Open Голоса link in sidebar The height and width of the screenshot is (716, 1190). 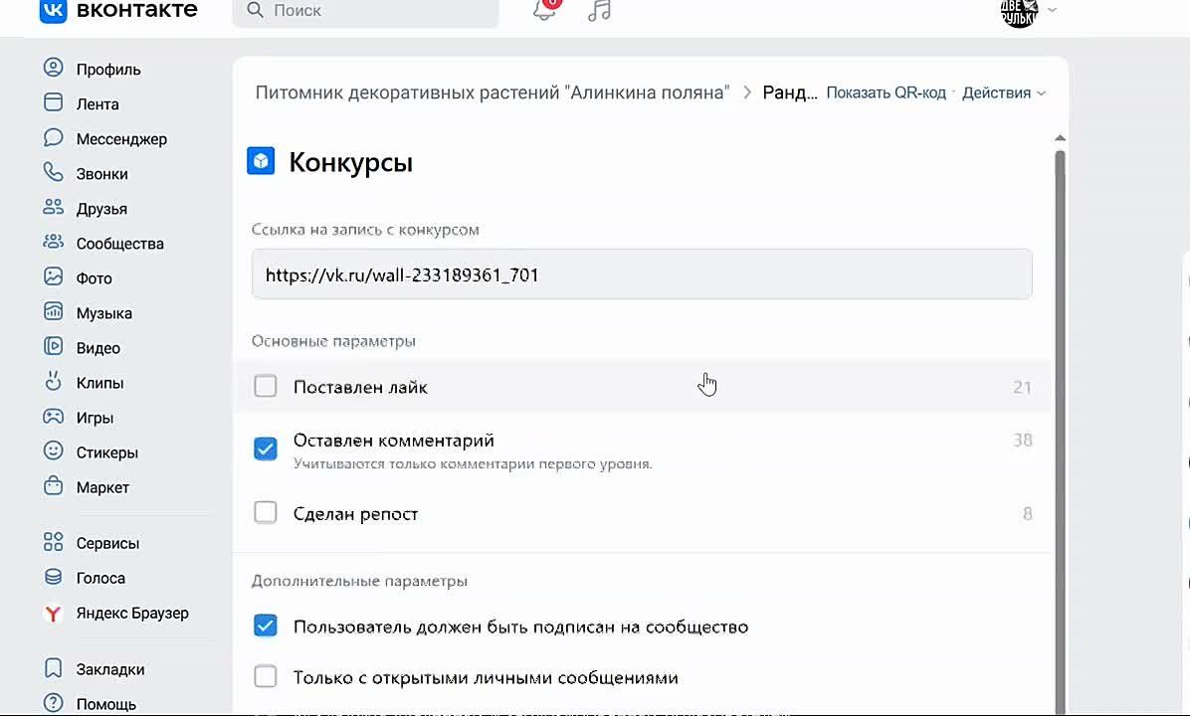[x=100, y=578]
